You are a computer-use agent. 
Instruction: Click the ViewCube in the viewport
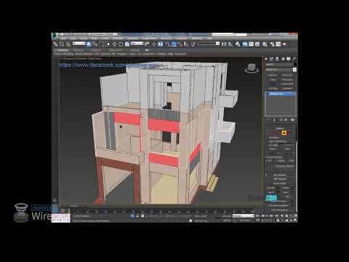click(x=252, y=68)
